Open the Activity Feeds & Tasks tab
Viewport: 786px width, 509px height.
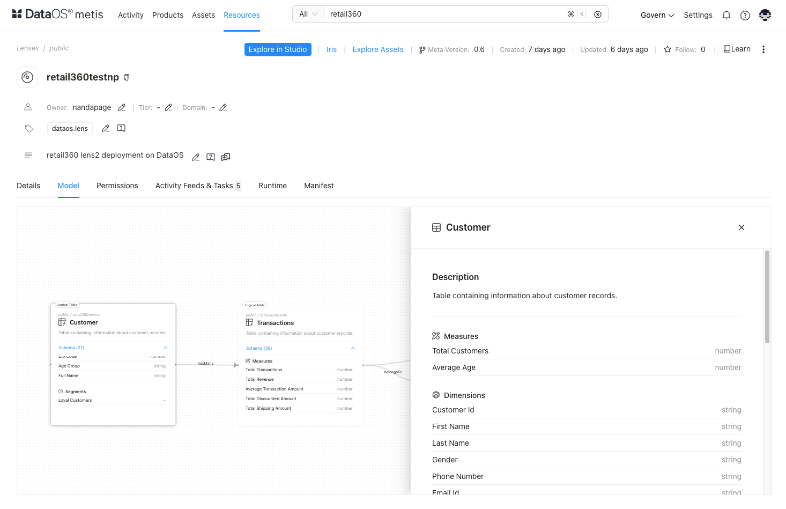click(198, 186)
